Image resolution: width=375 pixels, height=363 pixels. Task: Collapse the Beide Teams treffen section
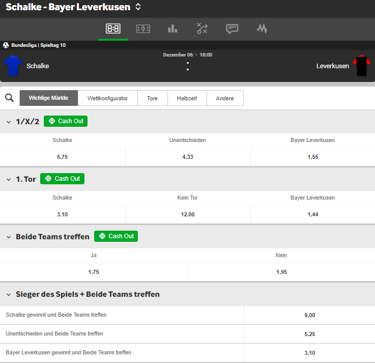click(9, 237)
